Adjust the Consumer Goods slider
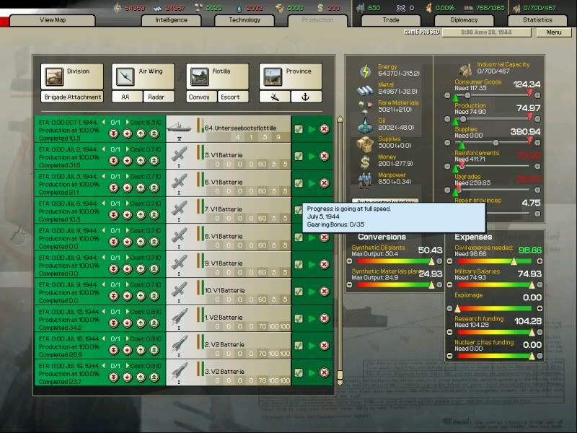Screen dimensions: 577x433 (x=498, y=94)
